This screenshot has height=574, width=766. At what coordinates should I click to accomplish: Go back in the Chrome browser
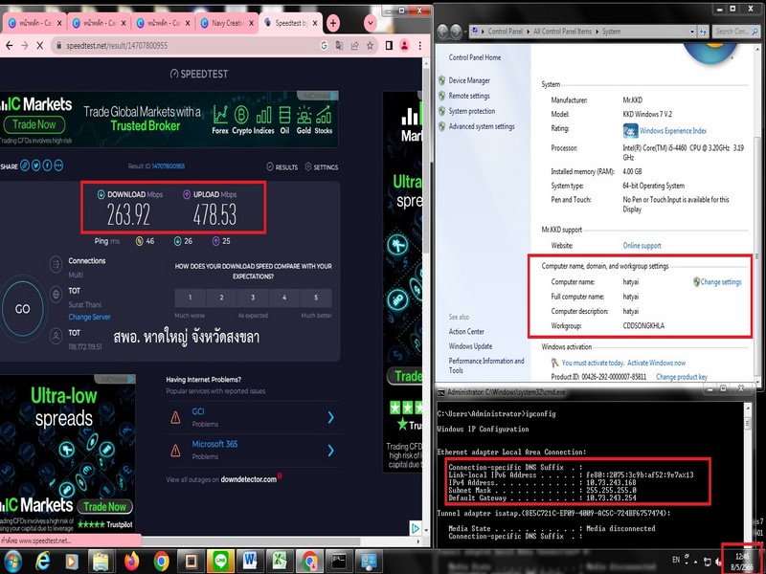[x=9, y=45]
